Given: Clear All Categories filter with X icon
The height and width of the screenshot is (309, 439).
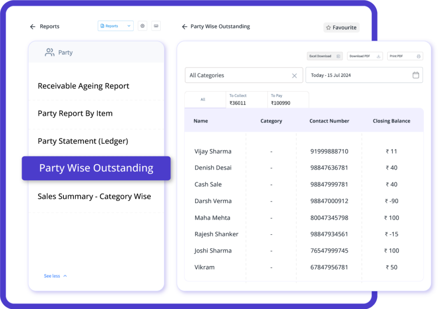Looking at the screenshot, I should [x=294, y=76].
